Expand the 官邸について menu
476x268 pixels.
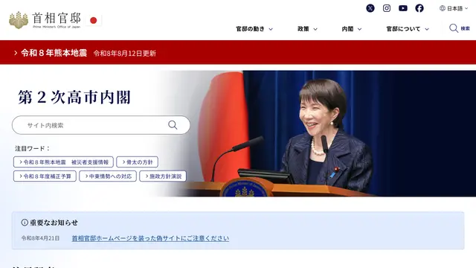408,29
